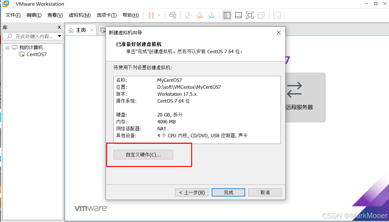Viewport: 389px width, 222px height.
Task: Click the CentOS7 VM icon in library tree
Action: point(22,54)
